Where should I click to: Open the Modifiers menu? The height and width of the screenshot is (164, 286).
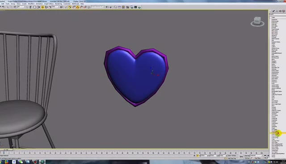point(31,4)
